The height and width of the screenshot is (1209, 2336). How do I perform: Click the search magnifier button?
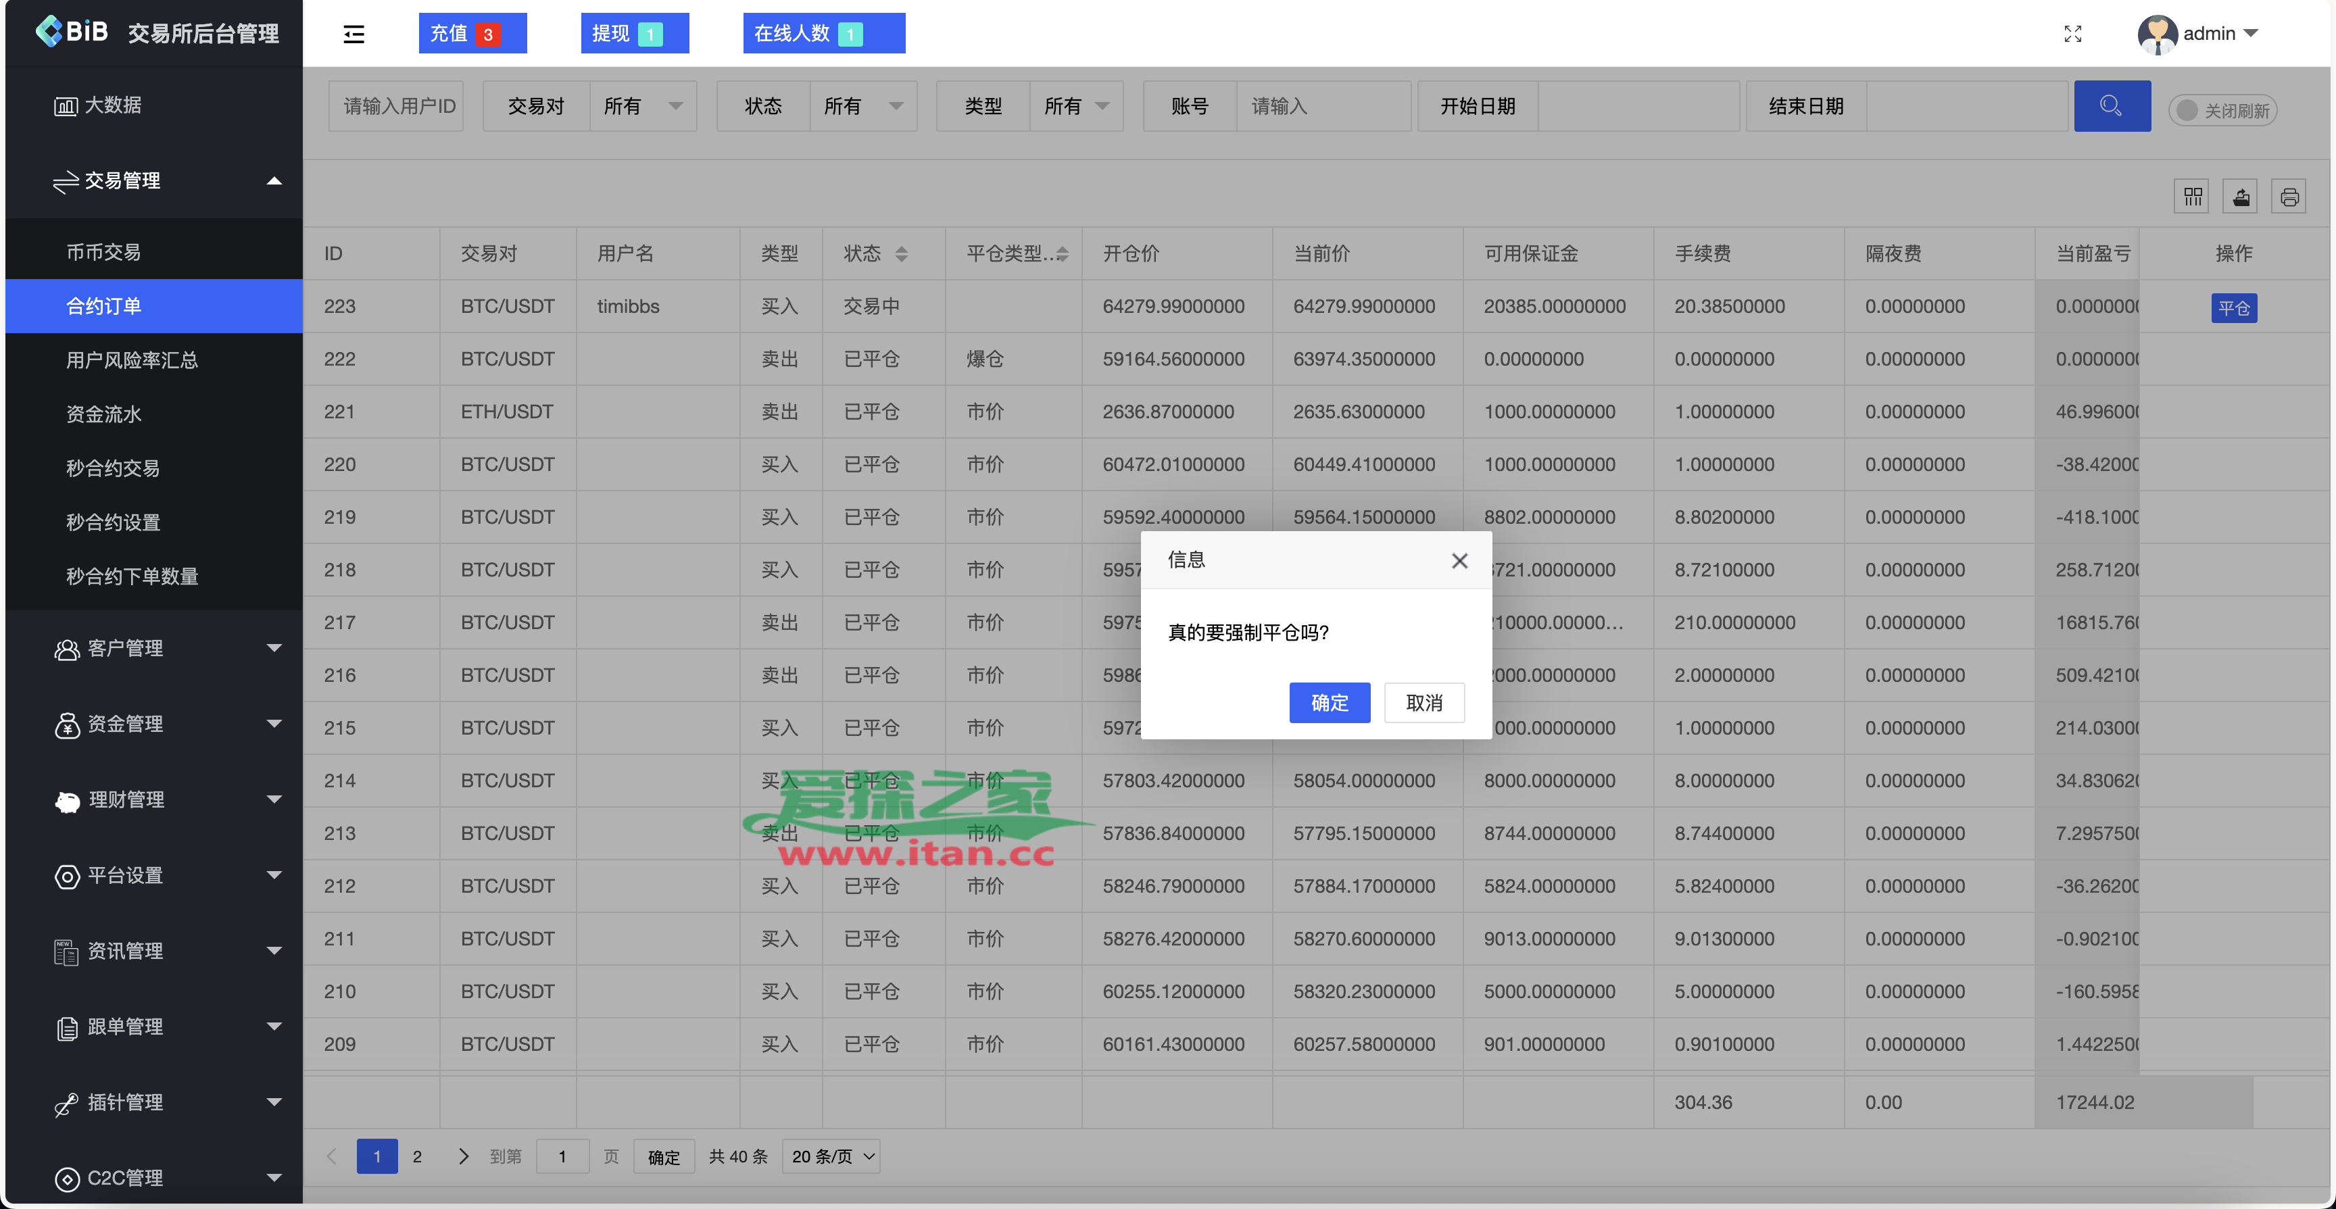tap(2112, 105)
